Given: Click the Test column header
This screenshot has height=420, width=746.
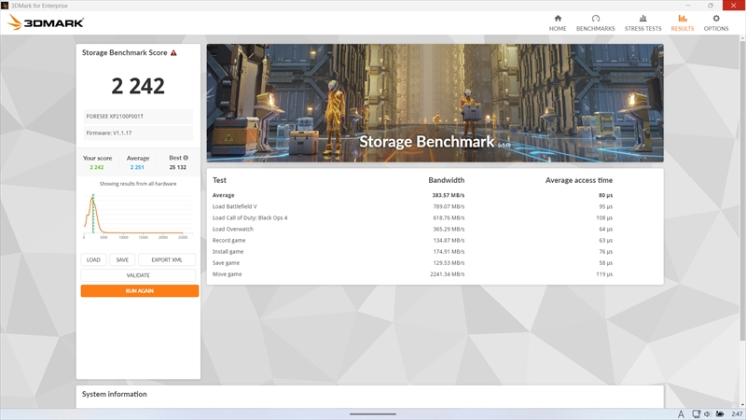Looking at the screenshot, I should [x=219, y=180].
